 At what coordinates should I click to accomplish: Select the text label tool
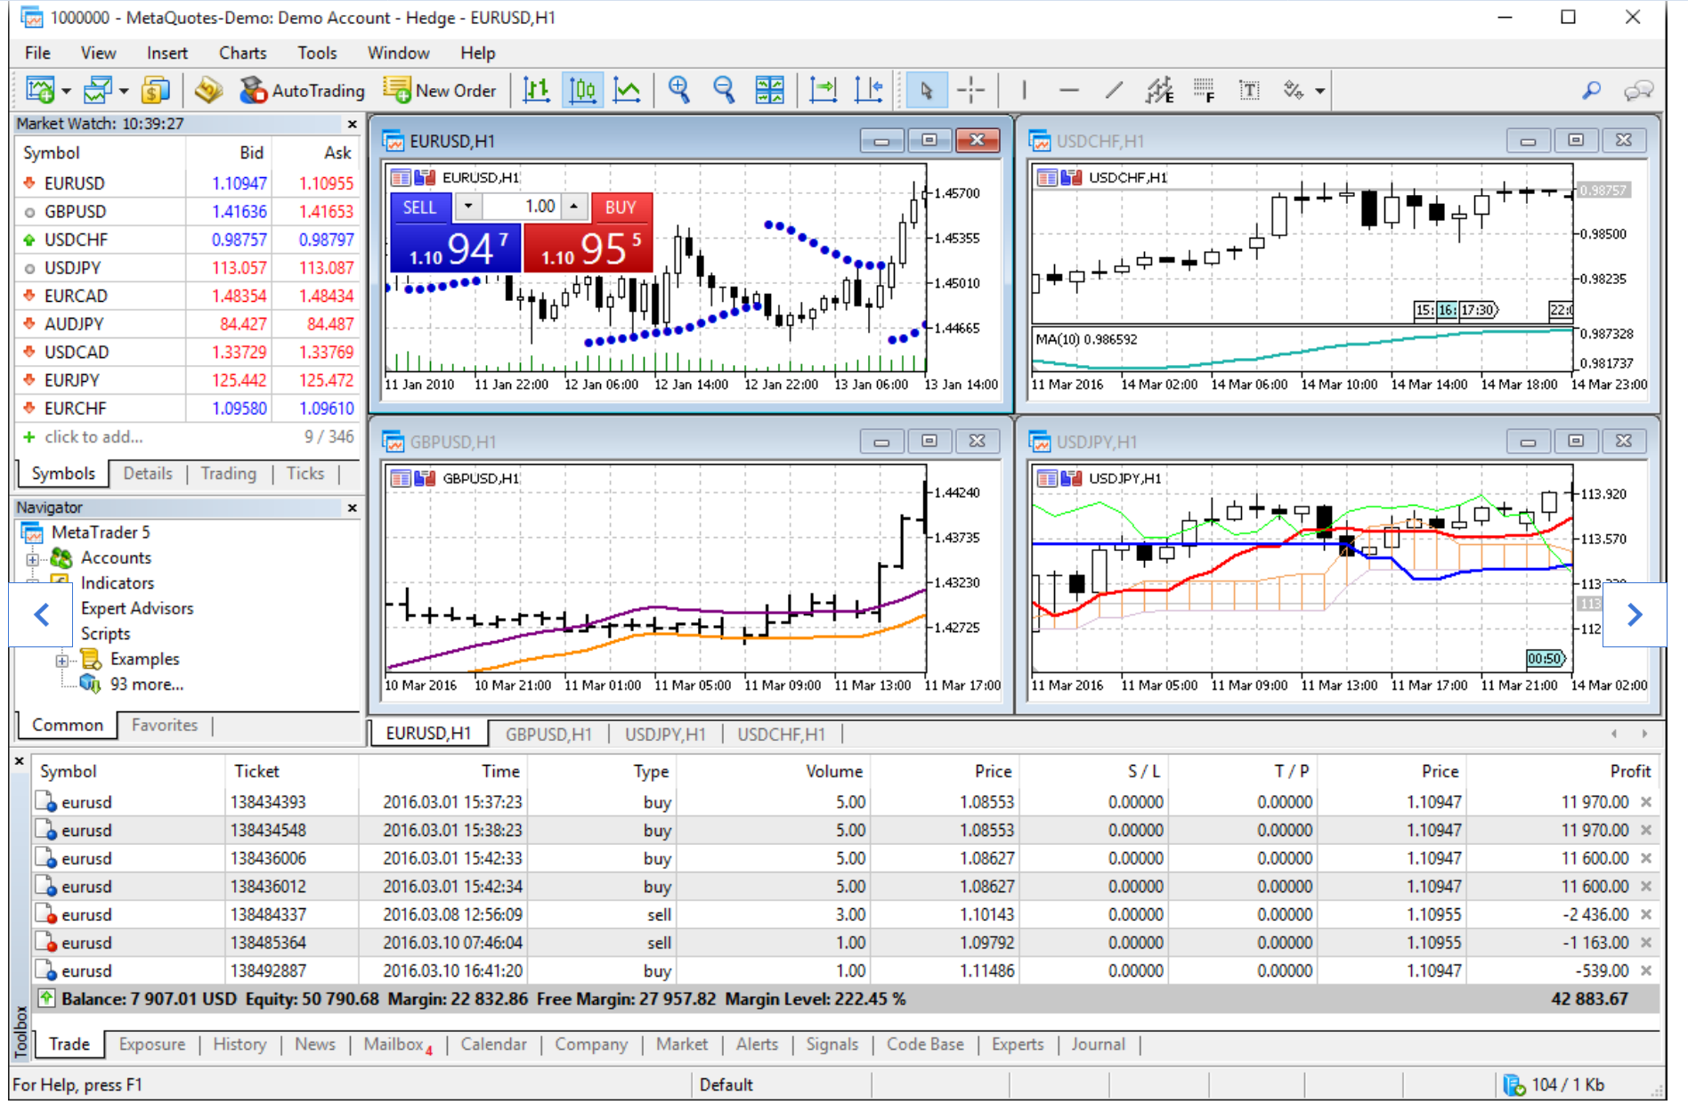point(1249,90)
